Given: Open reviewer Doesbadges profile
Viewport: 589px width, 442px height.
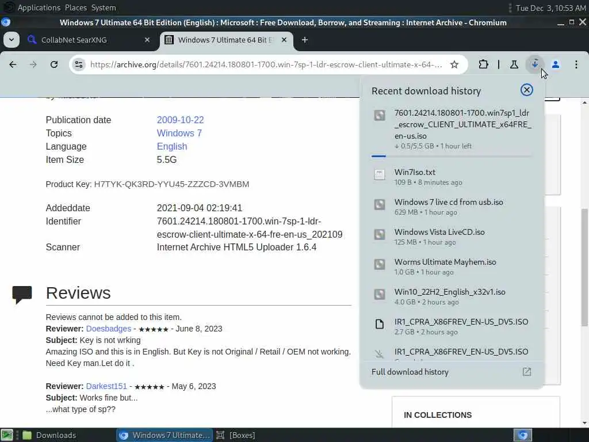Looking at the screenshot, I should (x=109, y=329).
